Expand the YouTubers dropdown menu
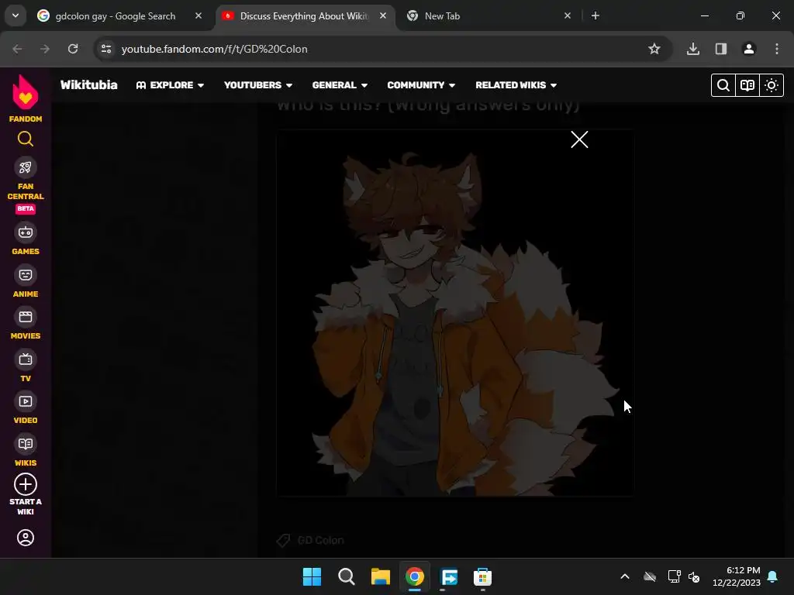Screen dimensions: 794x595 coord(258,85)
